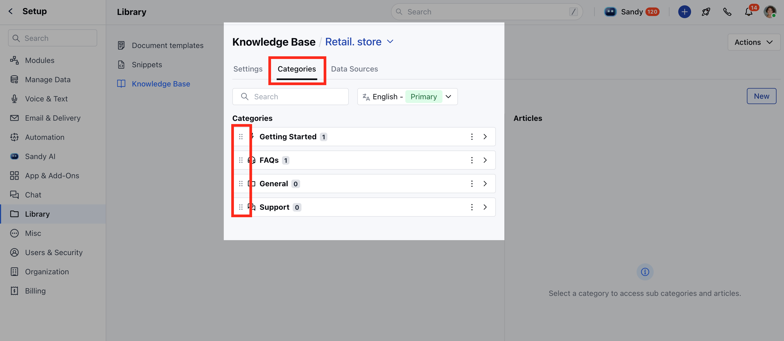This screenshot has height=341, width=784.
Task: Click the Setup back arrow
Action: pos(11,11)
